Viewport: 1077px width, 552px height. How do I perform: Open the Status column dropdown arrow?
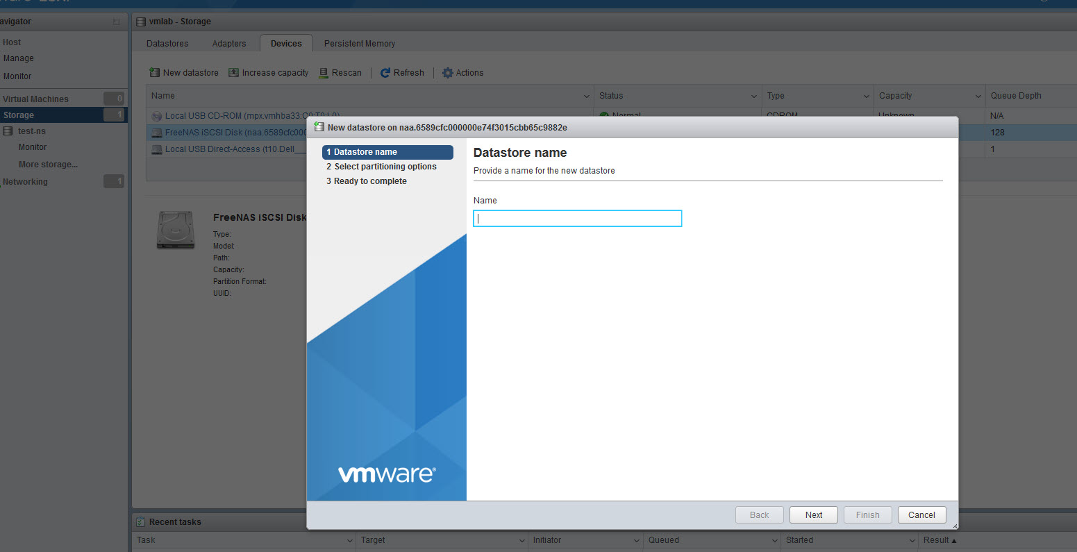(754, 97)
